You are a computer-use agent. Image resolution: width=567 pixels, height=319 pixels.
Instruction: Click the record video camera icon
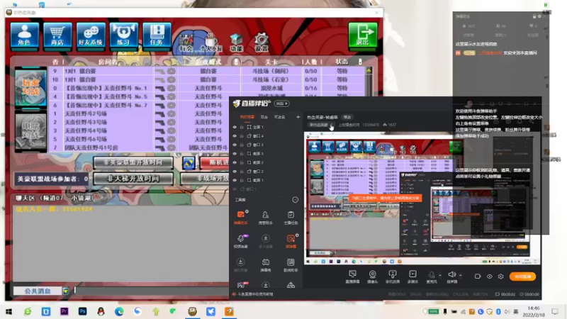[x=478, y=276]
